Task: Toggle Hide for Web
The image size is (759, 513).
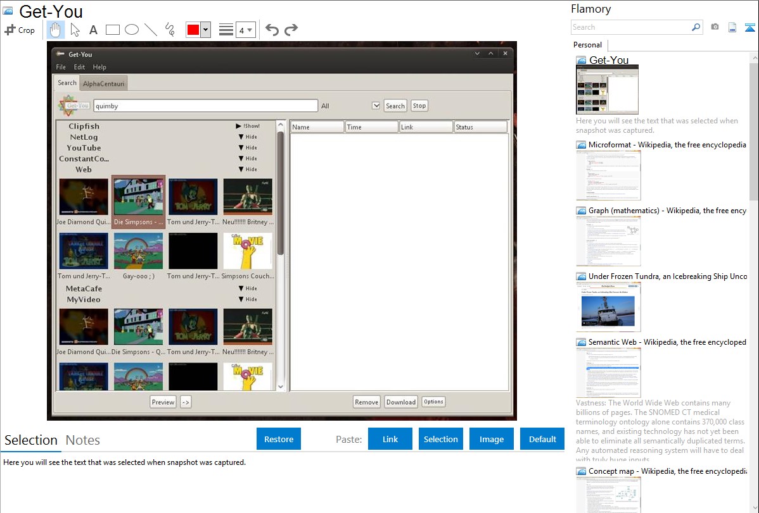Action: (x=247, y=170)
